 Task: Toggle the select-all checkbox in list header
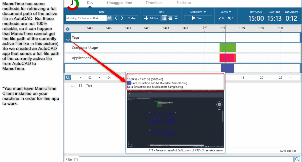coord(73,85)
